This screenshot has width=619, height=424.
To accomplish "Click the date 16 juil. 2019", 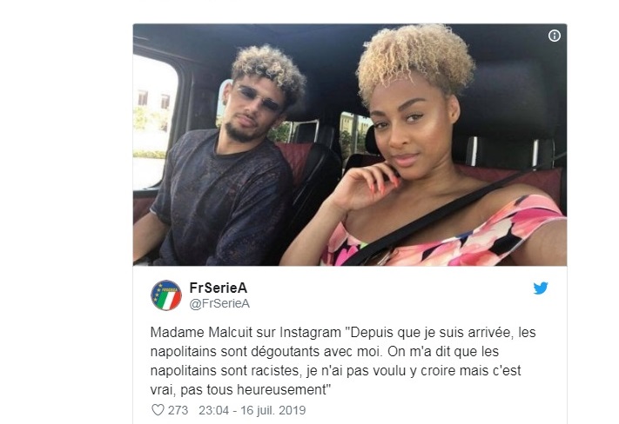I will (273, 410).
